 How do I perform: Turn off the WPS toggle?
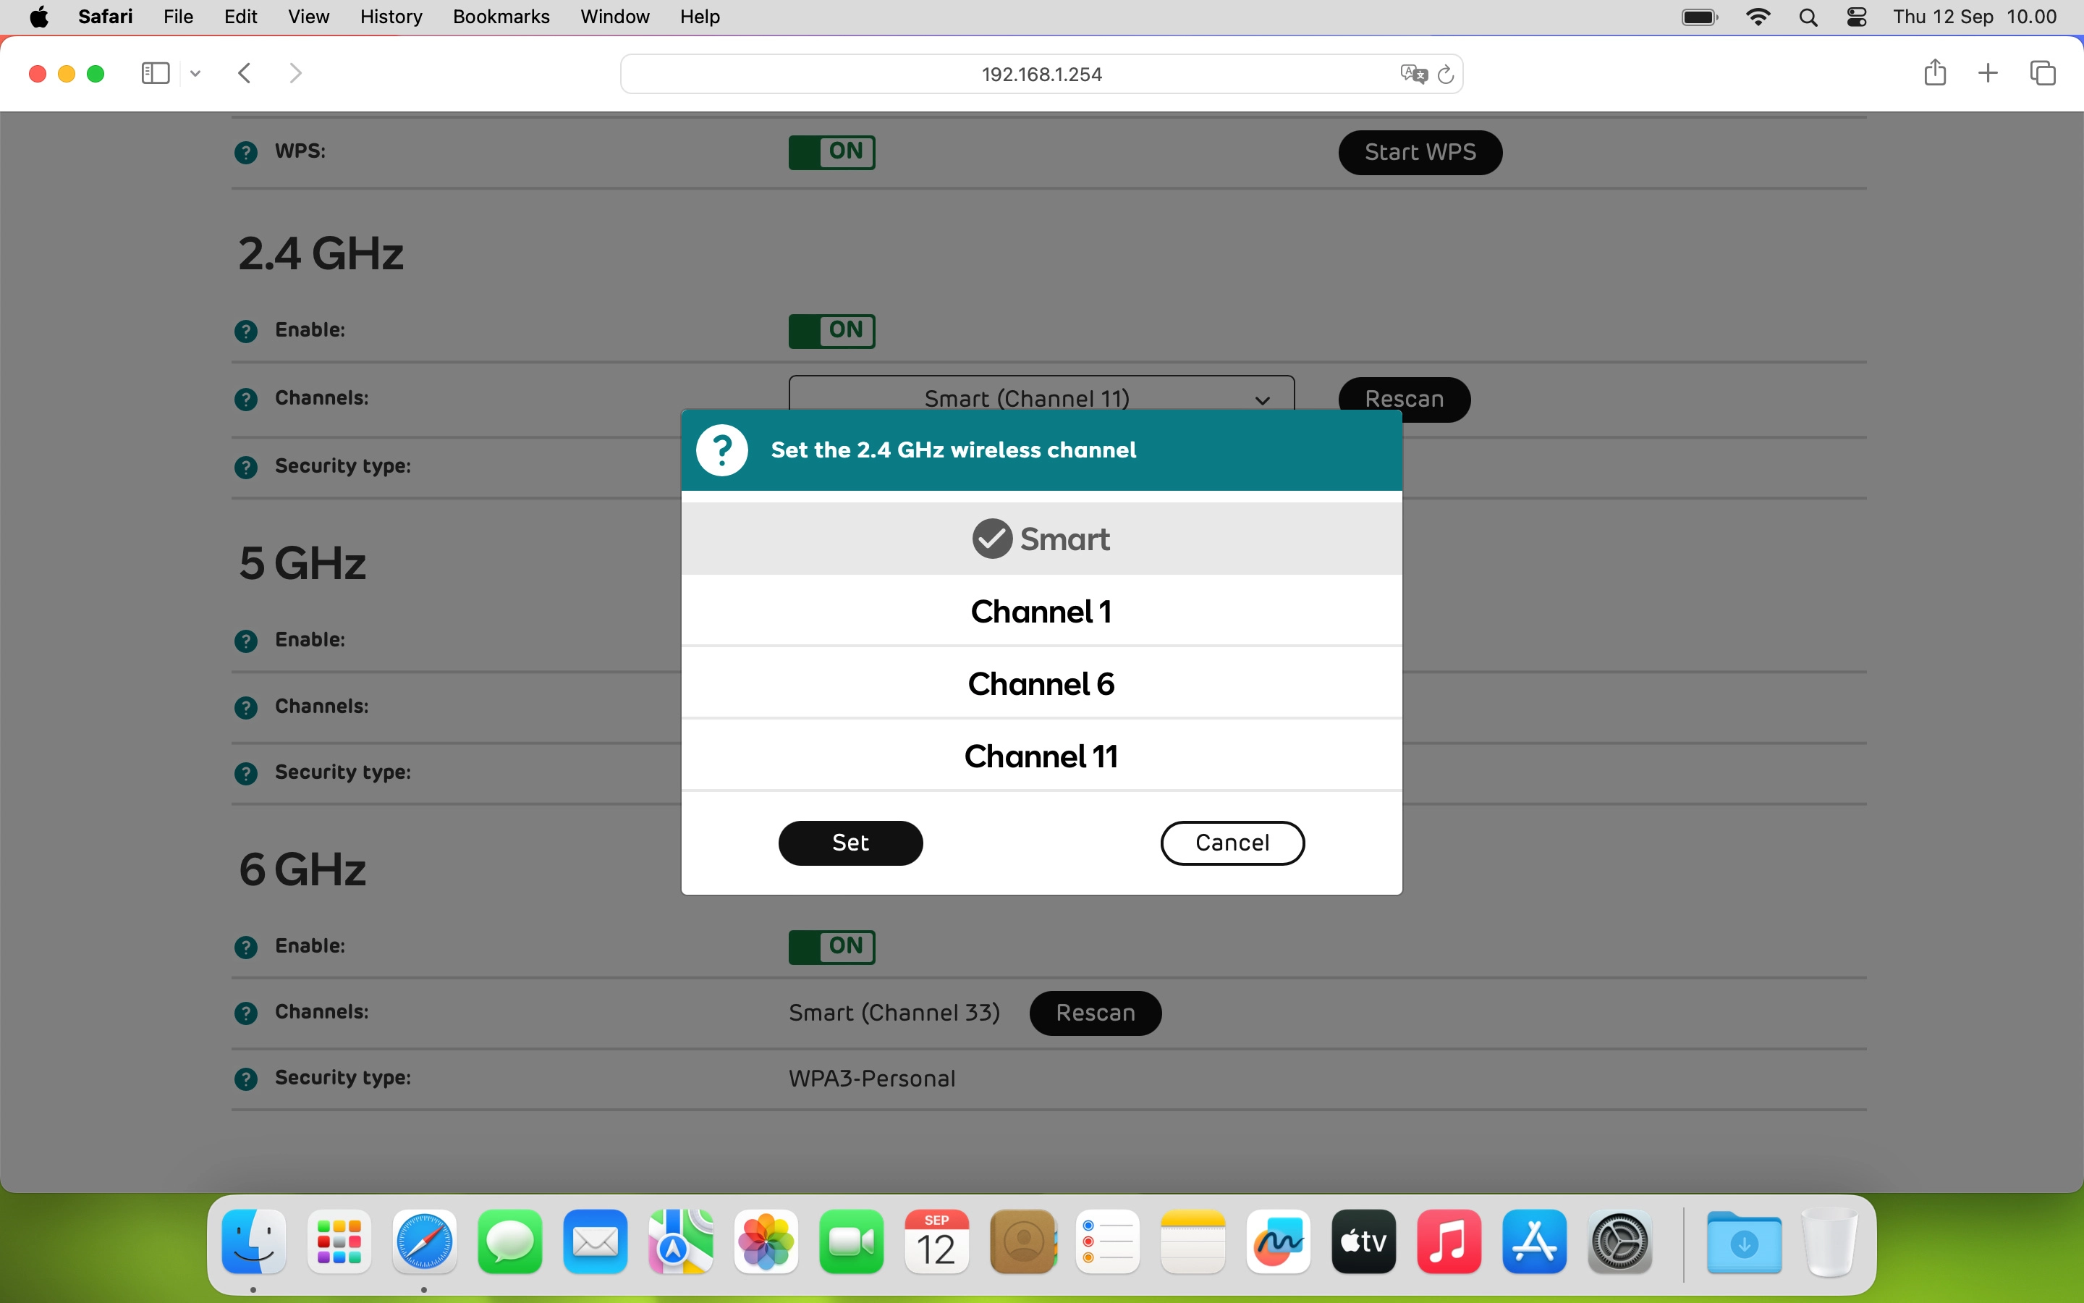click(x=832, y=152)
